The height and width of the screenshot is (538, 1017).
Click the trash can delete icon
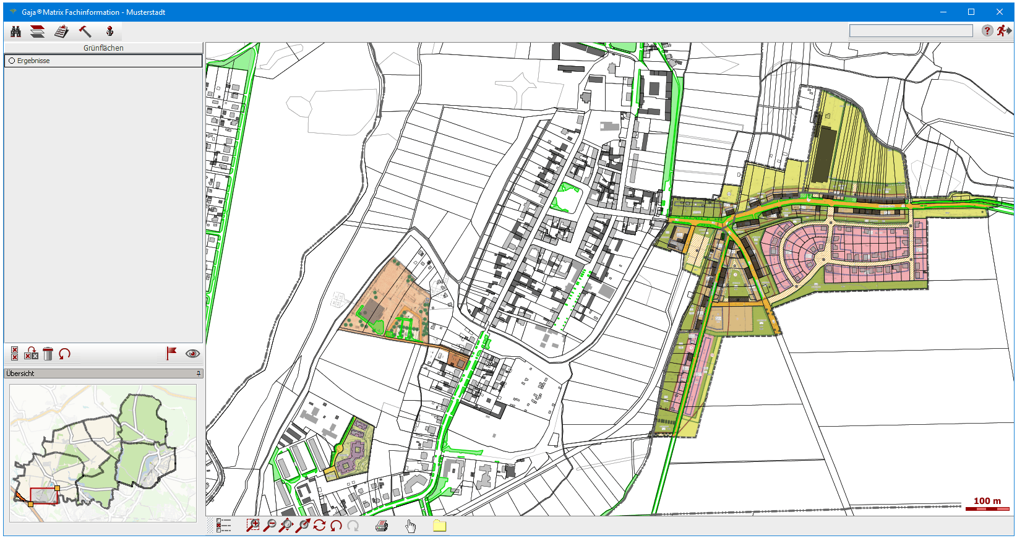(48, 354)
